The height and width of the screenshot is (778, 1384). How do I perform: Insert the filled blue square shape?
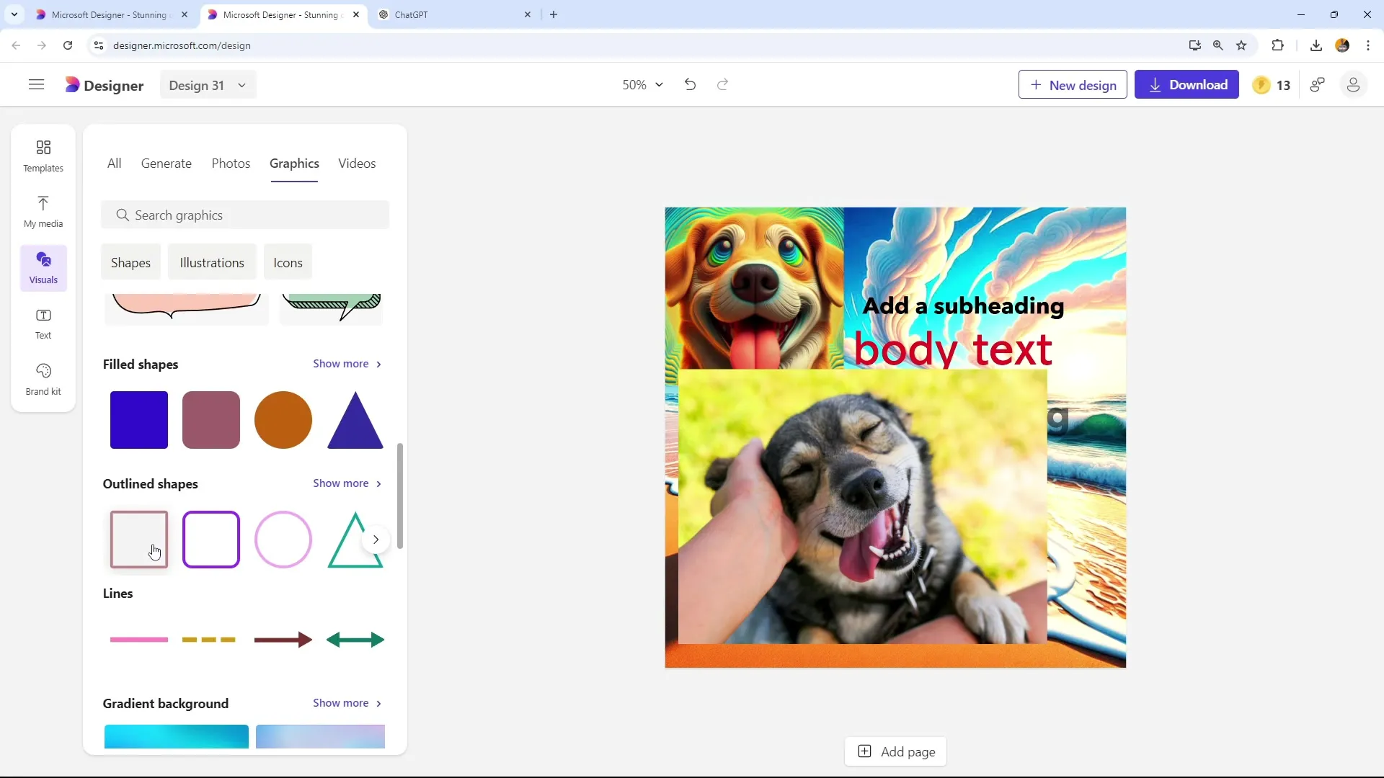tap(139, 420)
